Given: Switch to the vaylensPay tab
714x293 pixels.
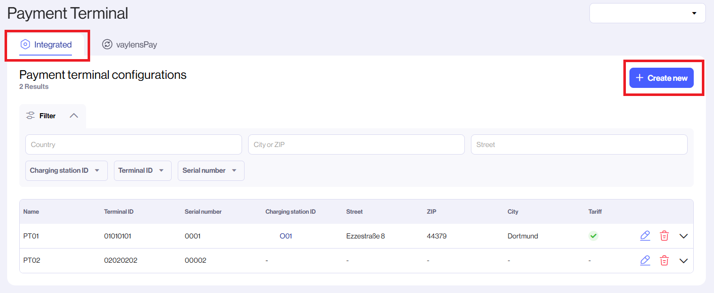Looking at the screenshot, I should tap(130, 44).
